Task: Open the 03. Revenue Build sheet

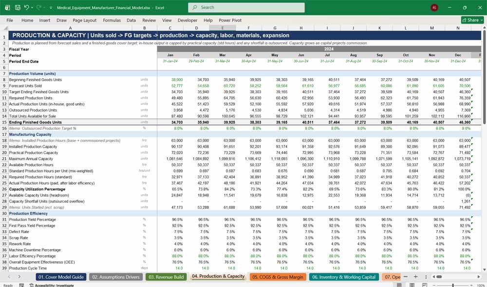Action: coord(166,277)
